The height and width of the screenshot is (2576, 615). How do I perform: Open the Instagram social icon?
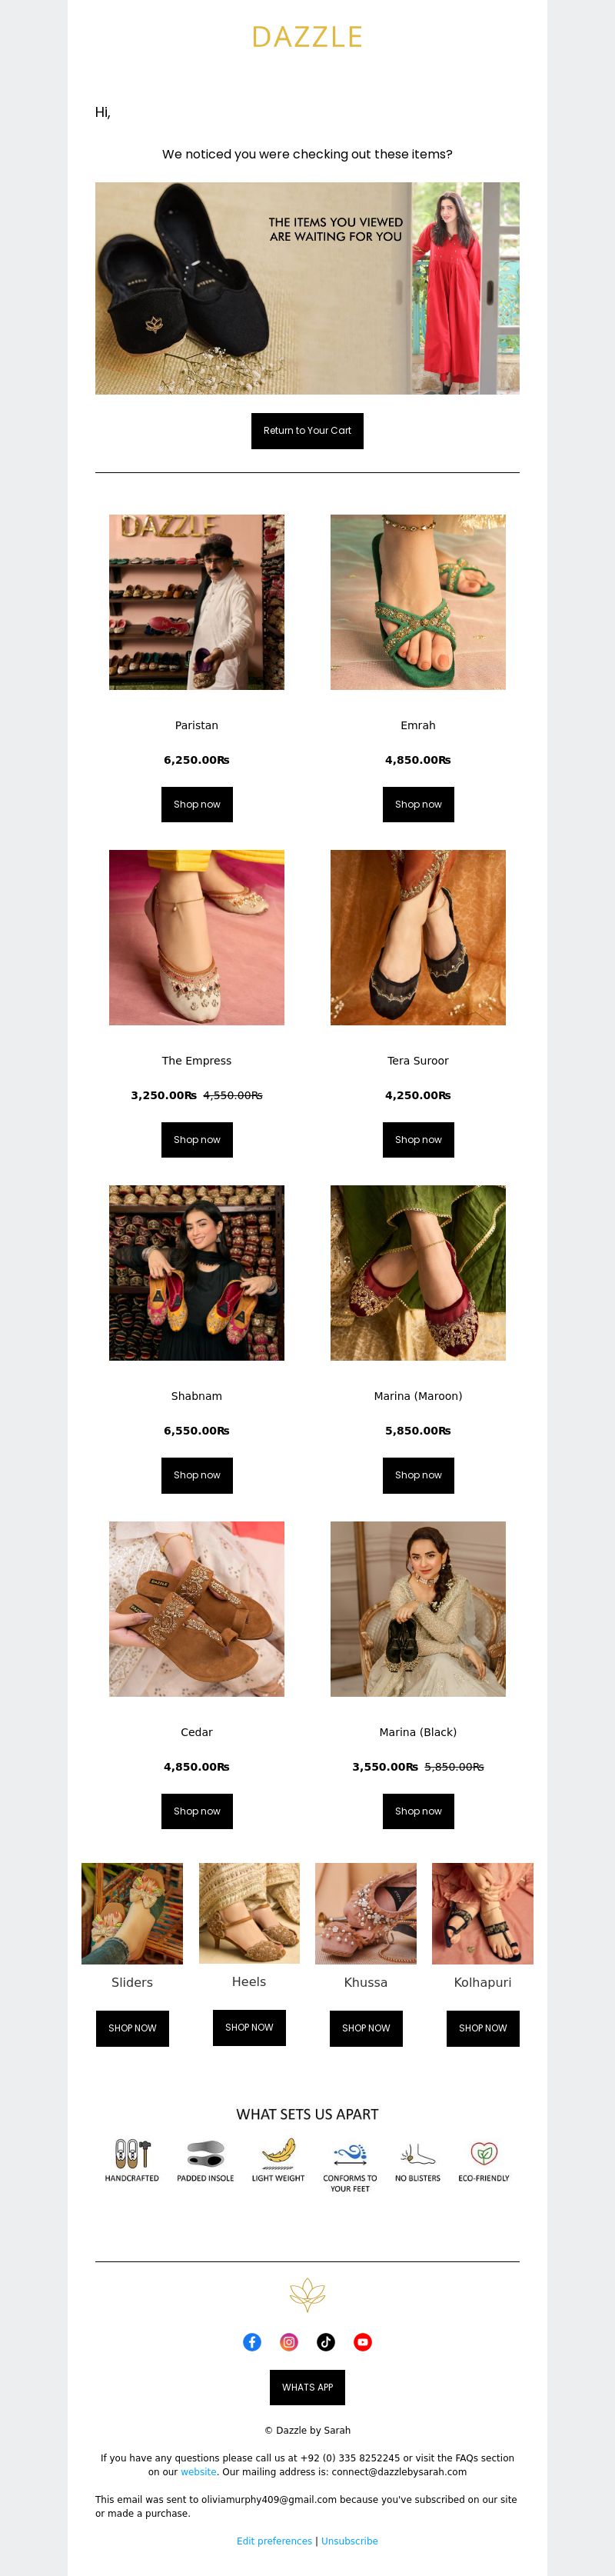[289, 2341]
